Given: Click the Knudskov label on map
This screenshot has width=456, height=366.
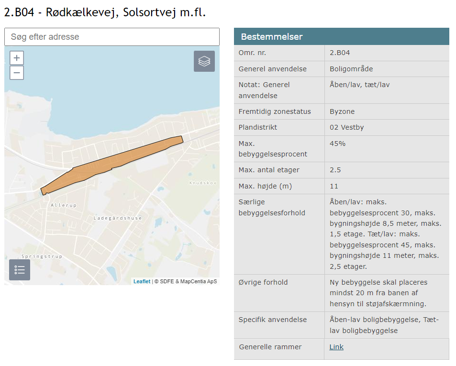Looking at the screenshot, I should point(203,183).
